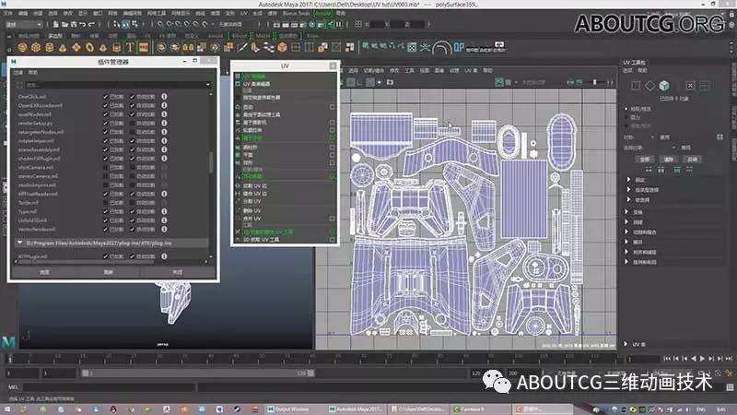Screen dimensions: 737x415
Task: Toggle Auto load checkbox for VectorRender.mll
Action: [x=132, y=229]
